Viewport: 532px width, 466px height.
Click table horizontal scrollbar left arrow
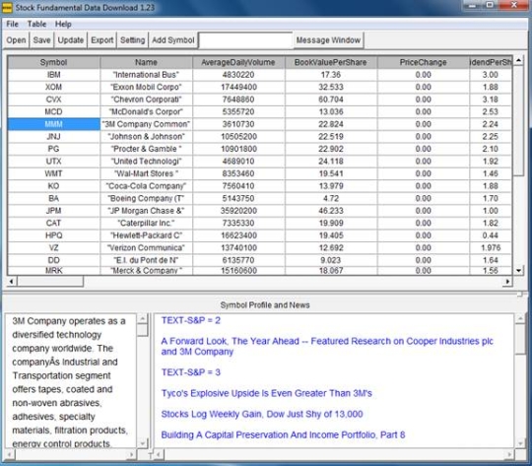12,282
